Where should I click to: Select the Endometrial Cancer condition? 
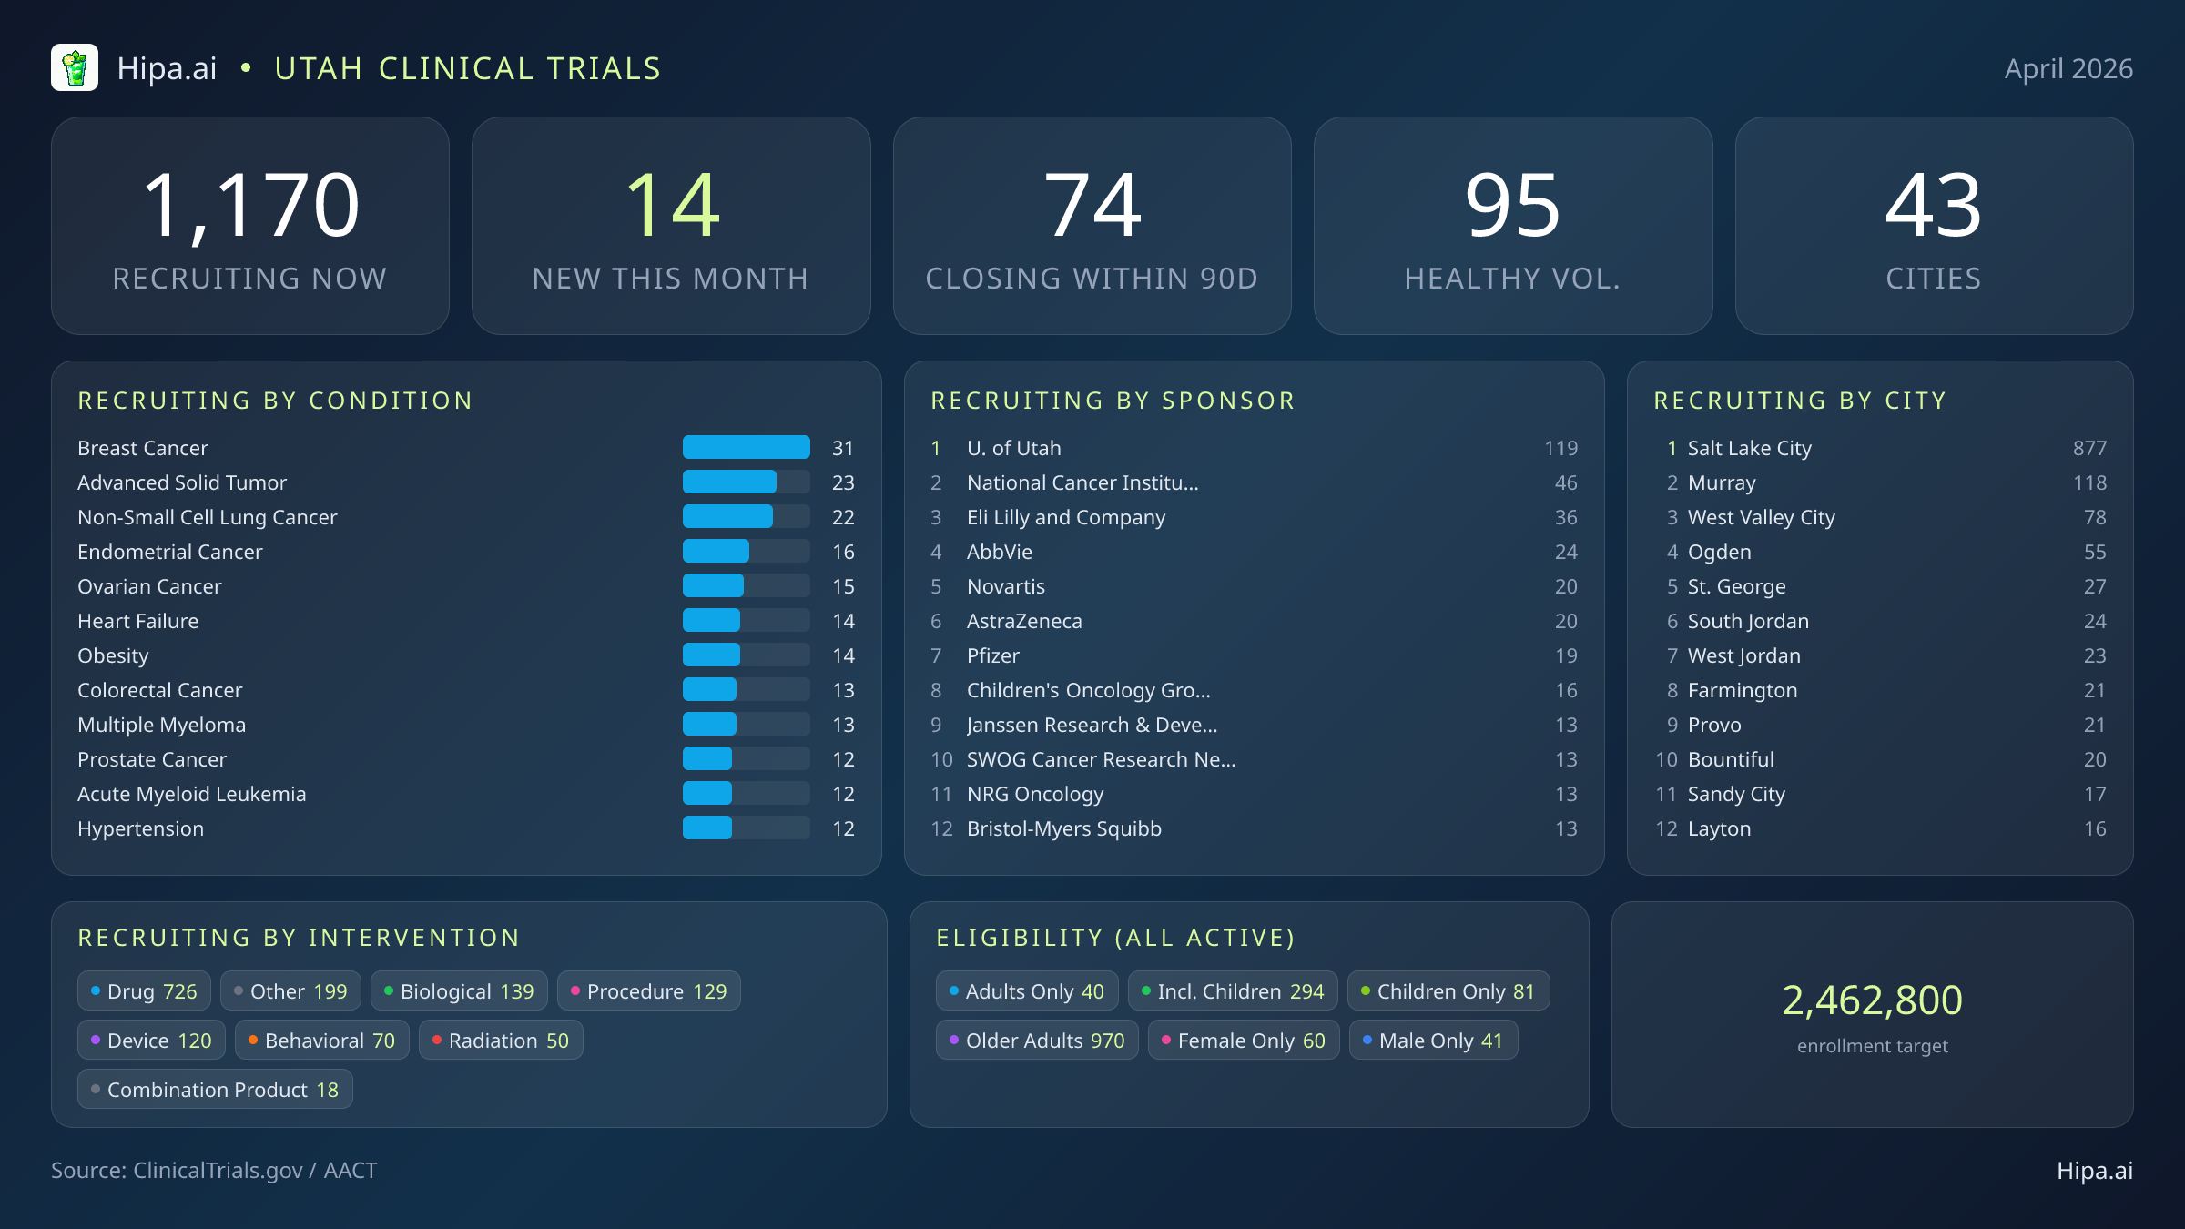pos(466,552)
